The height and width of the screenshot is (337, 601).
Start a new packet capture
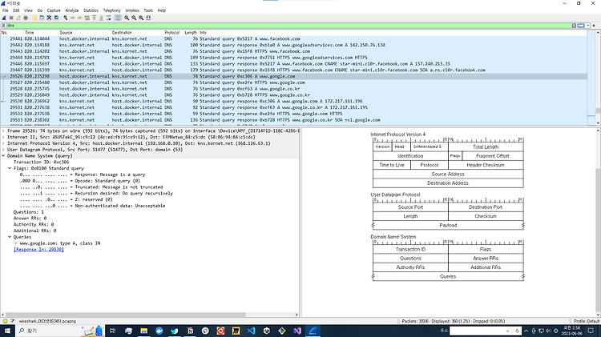(4, 18)
